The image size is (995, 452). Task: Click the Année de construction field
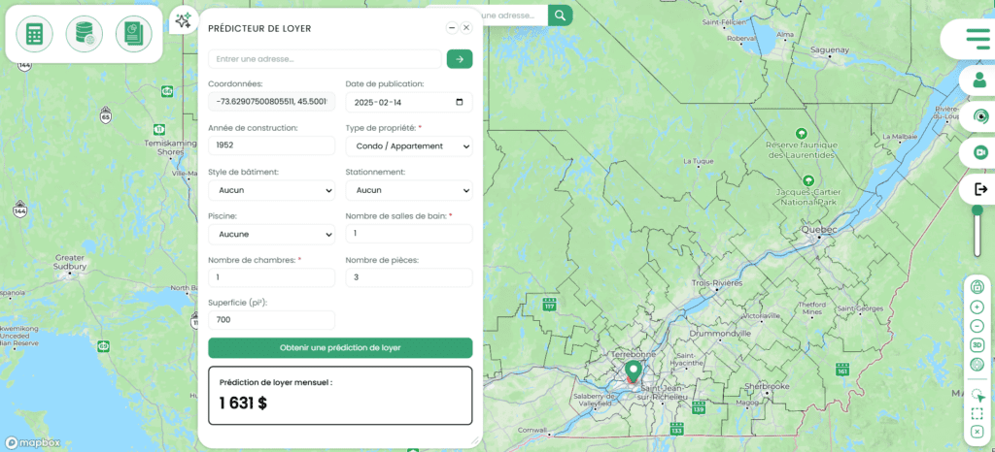point(271,145)
